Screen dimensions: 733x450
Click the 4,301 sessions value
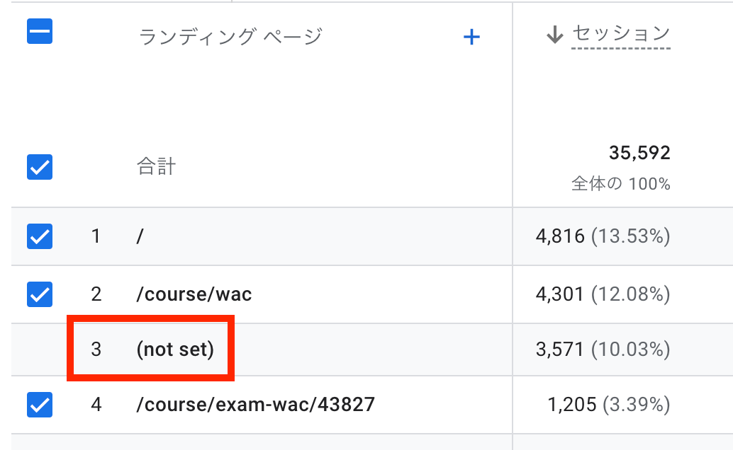(561, 294)
